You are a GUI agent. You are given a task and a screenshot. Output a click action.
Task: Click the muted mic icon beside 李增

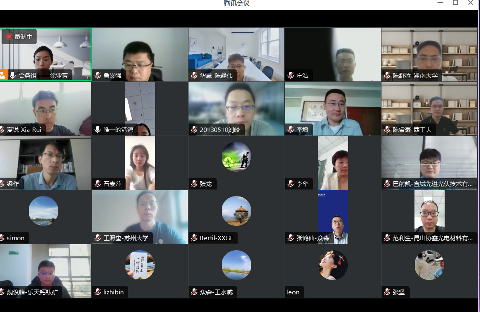[x=290, y=130]
